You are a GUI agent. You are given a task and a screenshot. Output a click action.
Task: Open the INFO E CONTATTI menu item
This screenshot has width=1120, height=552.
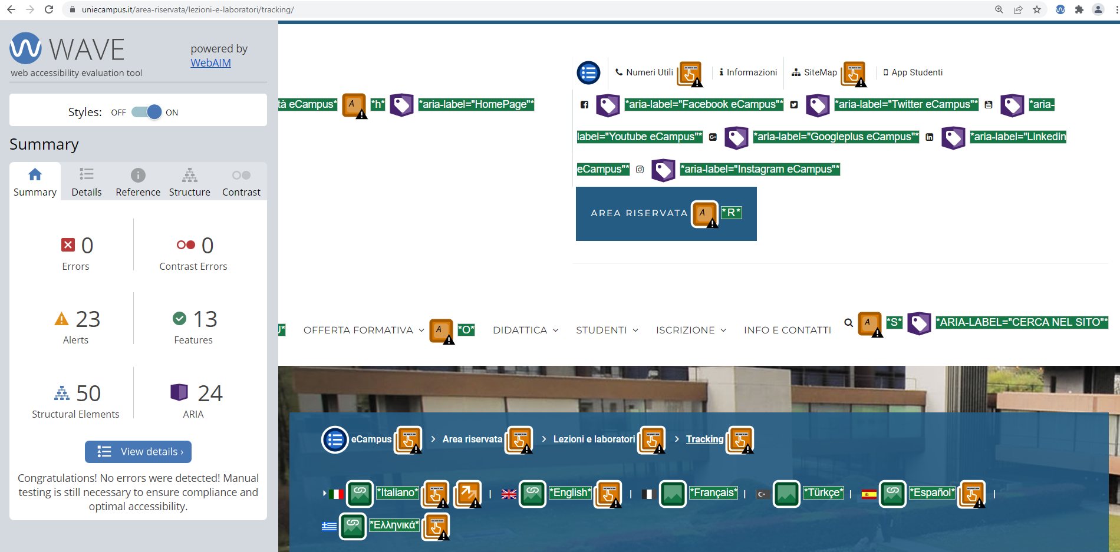(x=788, y=330)
